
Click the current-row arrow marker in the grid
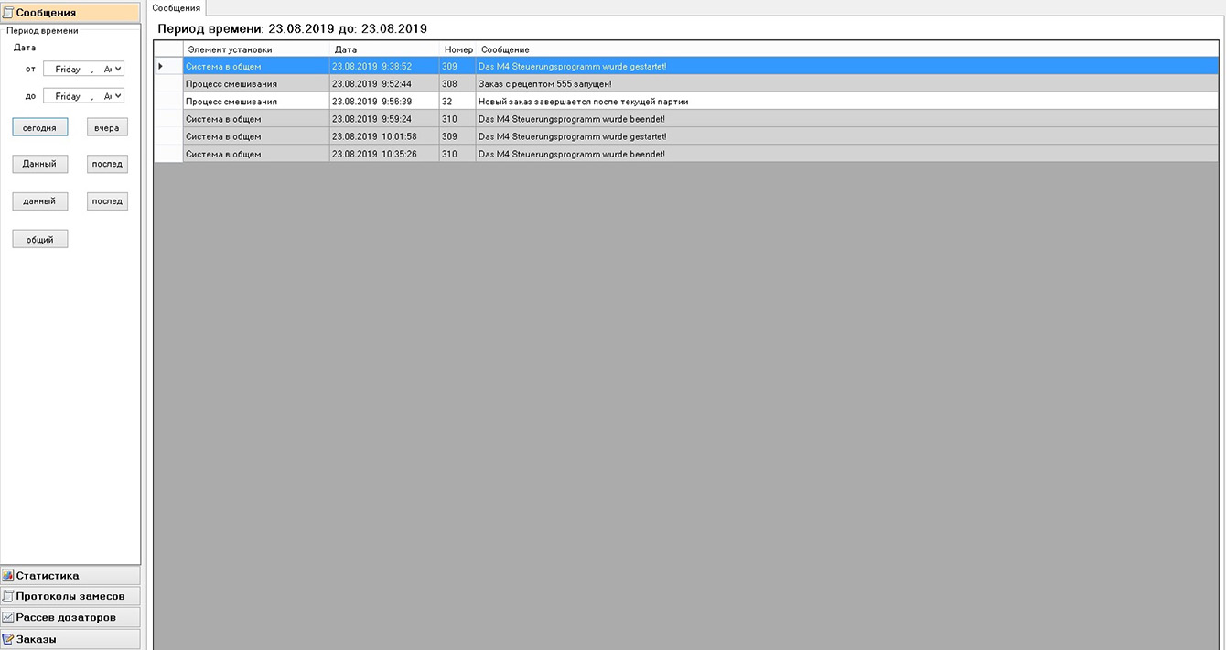(x=161, y=66)
